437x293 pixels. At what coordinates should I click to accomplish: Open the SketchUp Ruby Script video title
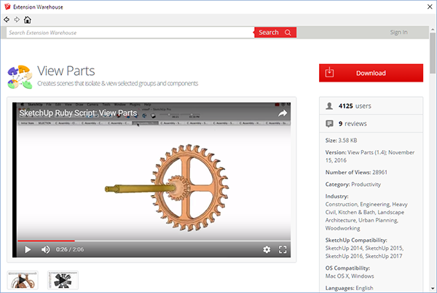click(x=78, y=113)
